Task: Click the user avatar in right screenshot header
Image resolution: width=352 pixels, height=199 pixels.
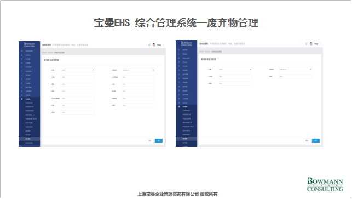Action: pyautogui.click(x=311, y=44)
